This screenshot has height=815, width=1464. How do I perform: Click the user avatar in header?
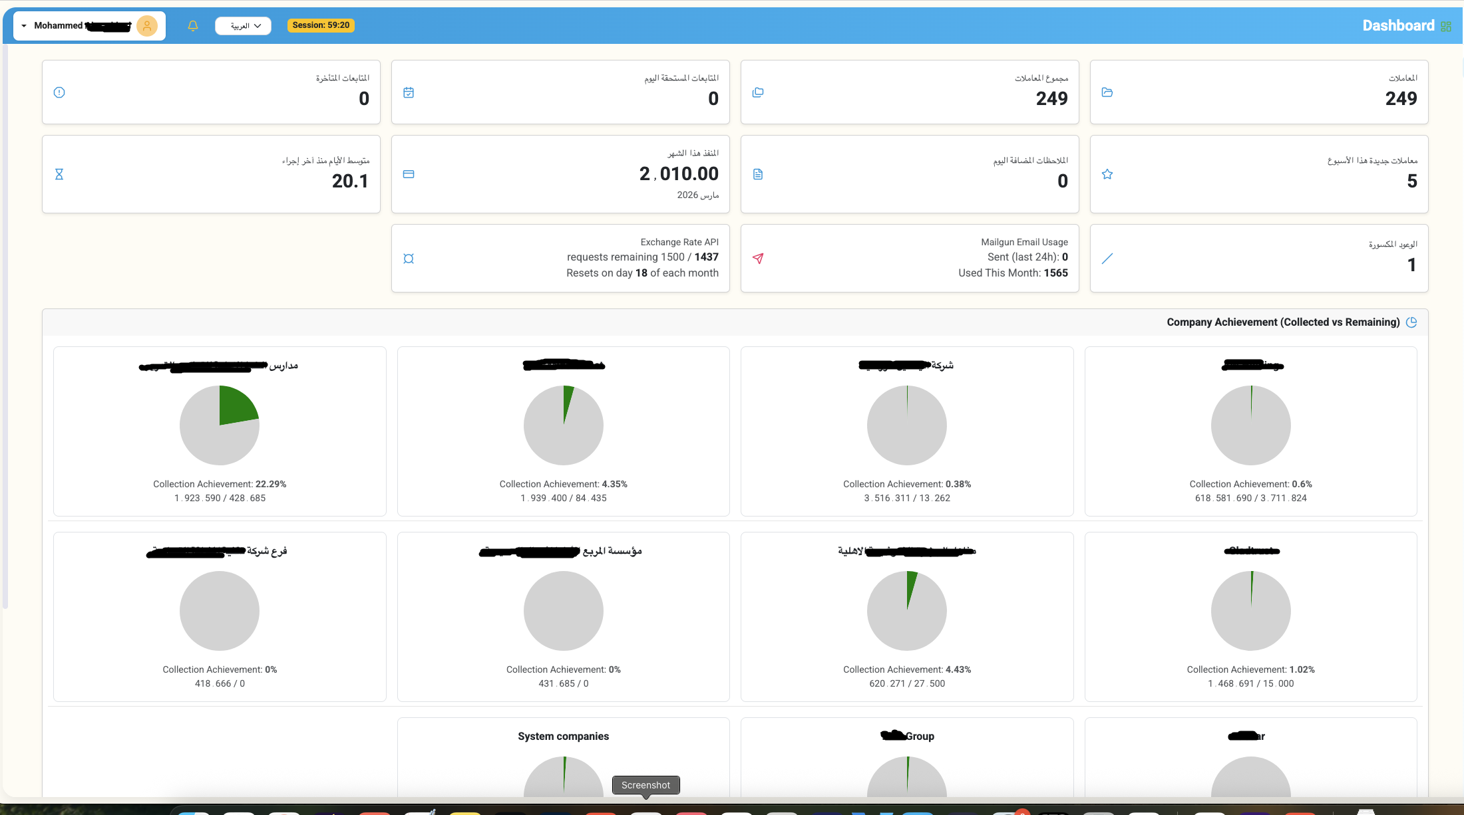pyautogui.click(x=146, y=26)
